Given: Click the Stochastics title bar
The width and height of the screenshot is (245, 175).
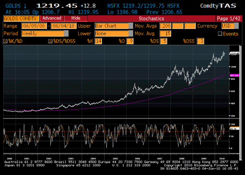Looking at the screenshot, I should (152, 19).
